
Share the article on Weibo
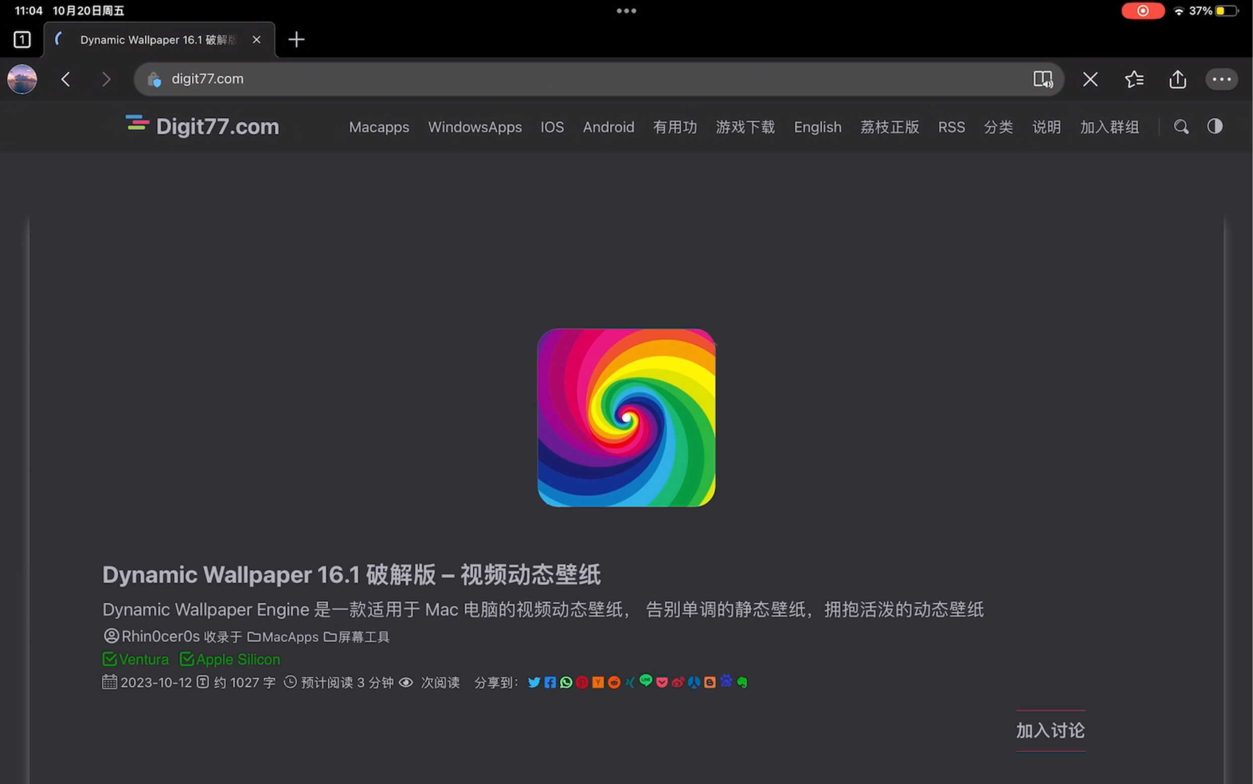[x=678, y=682]
